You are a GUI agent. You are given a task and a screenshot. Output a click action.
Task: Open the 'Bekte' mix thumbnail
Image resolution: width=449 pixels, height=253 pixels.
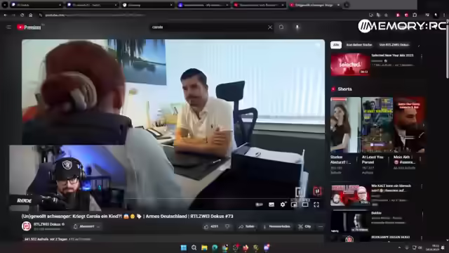pos(350,222)
